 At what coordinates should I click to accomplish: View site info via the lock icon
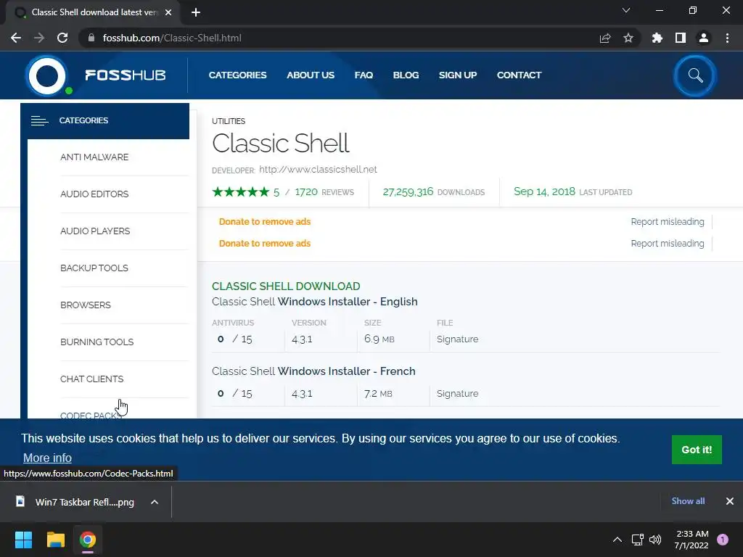coord(91,38)
